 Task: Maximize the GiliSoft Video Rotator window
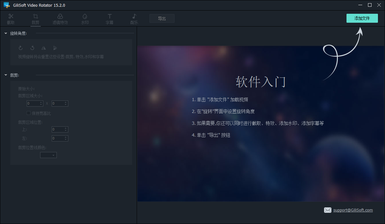pyautogui.click(x=370, y=5)
